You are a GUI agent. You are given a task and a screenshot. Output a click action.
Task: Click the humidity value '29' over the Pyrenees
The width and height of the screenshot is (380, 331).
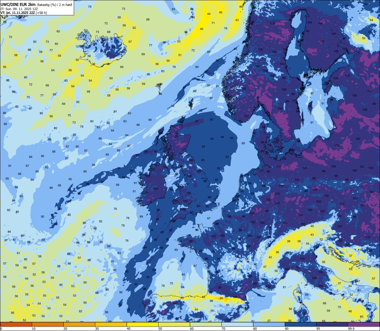[x=221, y=298]
